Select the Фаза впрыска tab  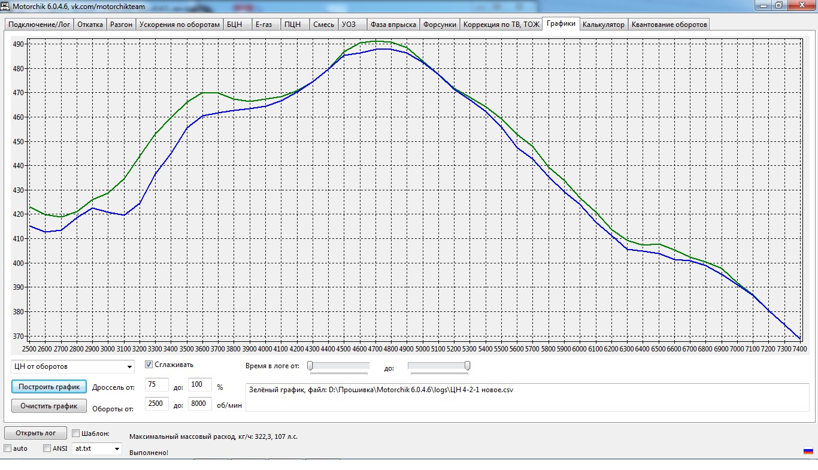point(393,25)
